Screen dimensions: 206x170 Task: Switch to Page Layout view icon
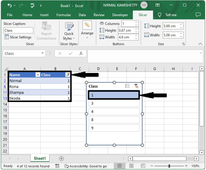click(131, 166)
